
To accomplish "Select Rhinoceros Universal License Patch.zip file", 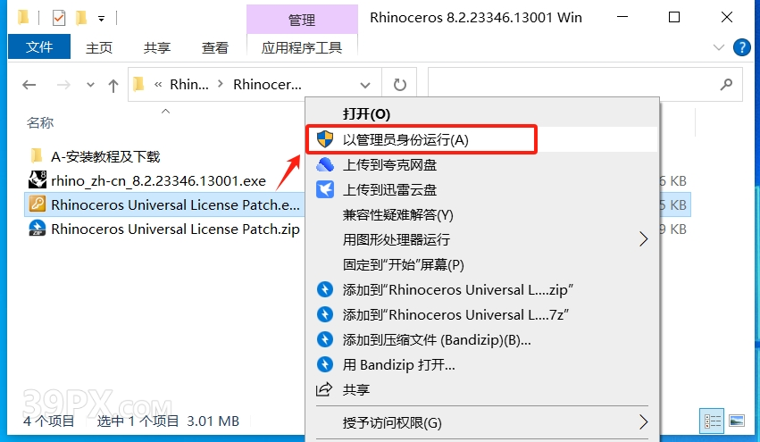I will 175,229.
